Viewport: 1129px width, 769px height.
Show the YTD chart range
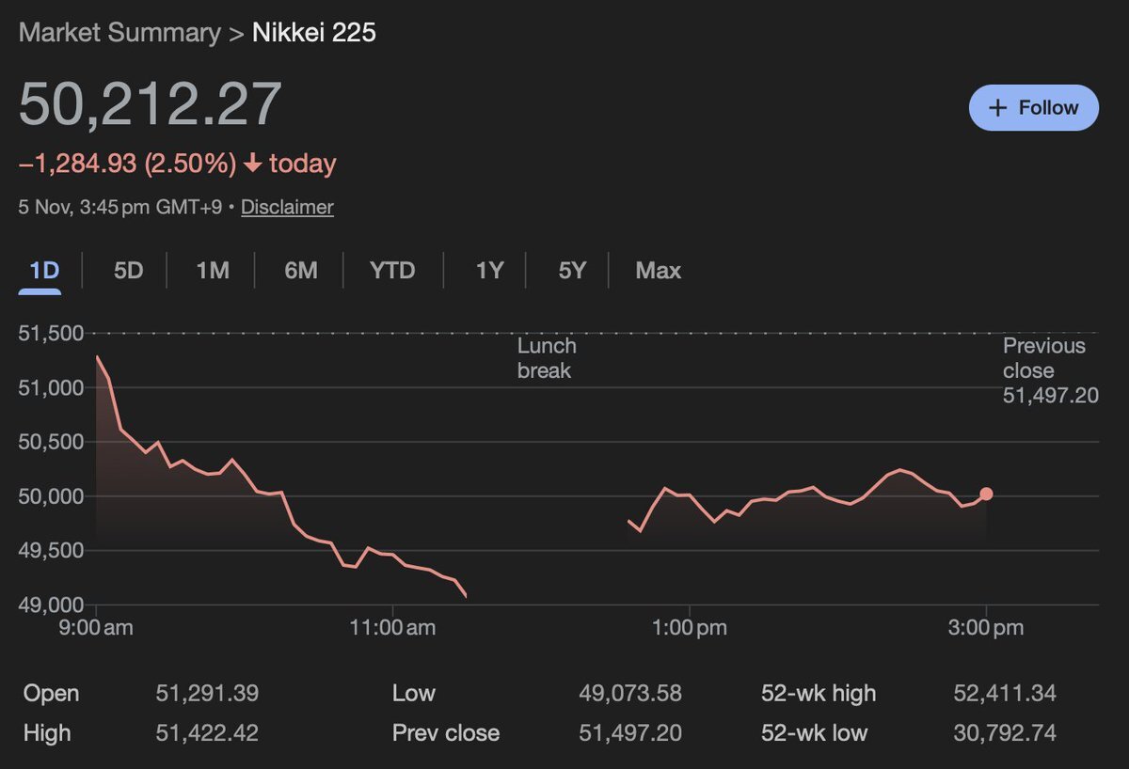pyautogui.click(x=392, y=271)
